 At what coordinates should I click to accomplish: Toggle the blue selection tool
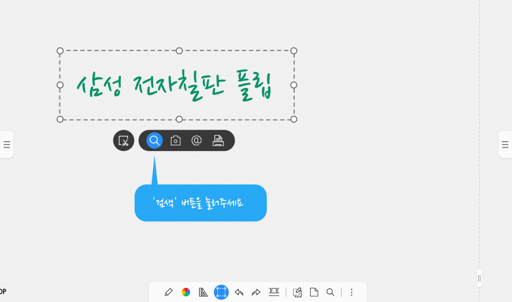(221, 292)
